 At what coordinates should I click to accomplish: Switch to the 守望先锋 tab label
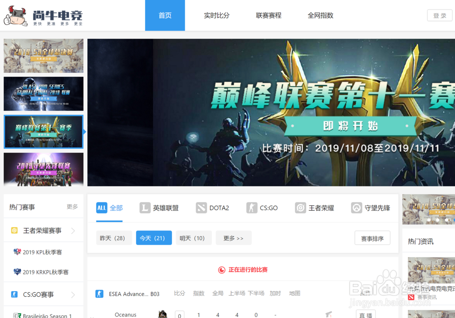coord(377,208)
